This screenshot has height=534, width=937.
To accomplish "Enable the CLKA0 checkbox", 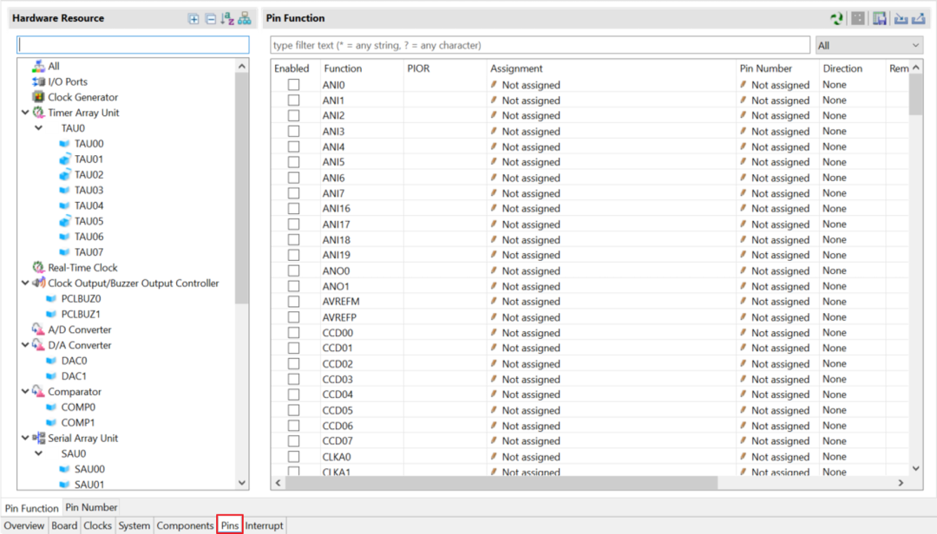I will (x=293, y=456).
